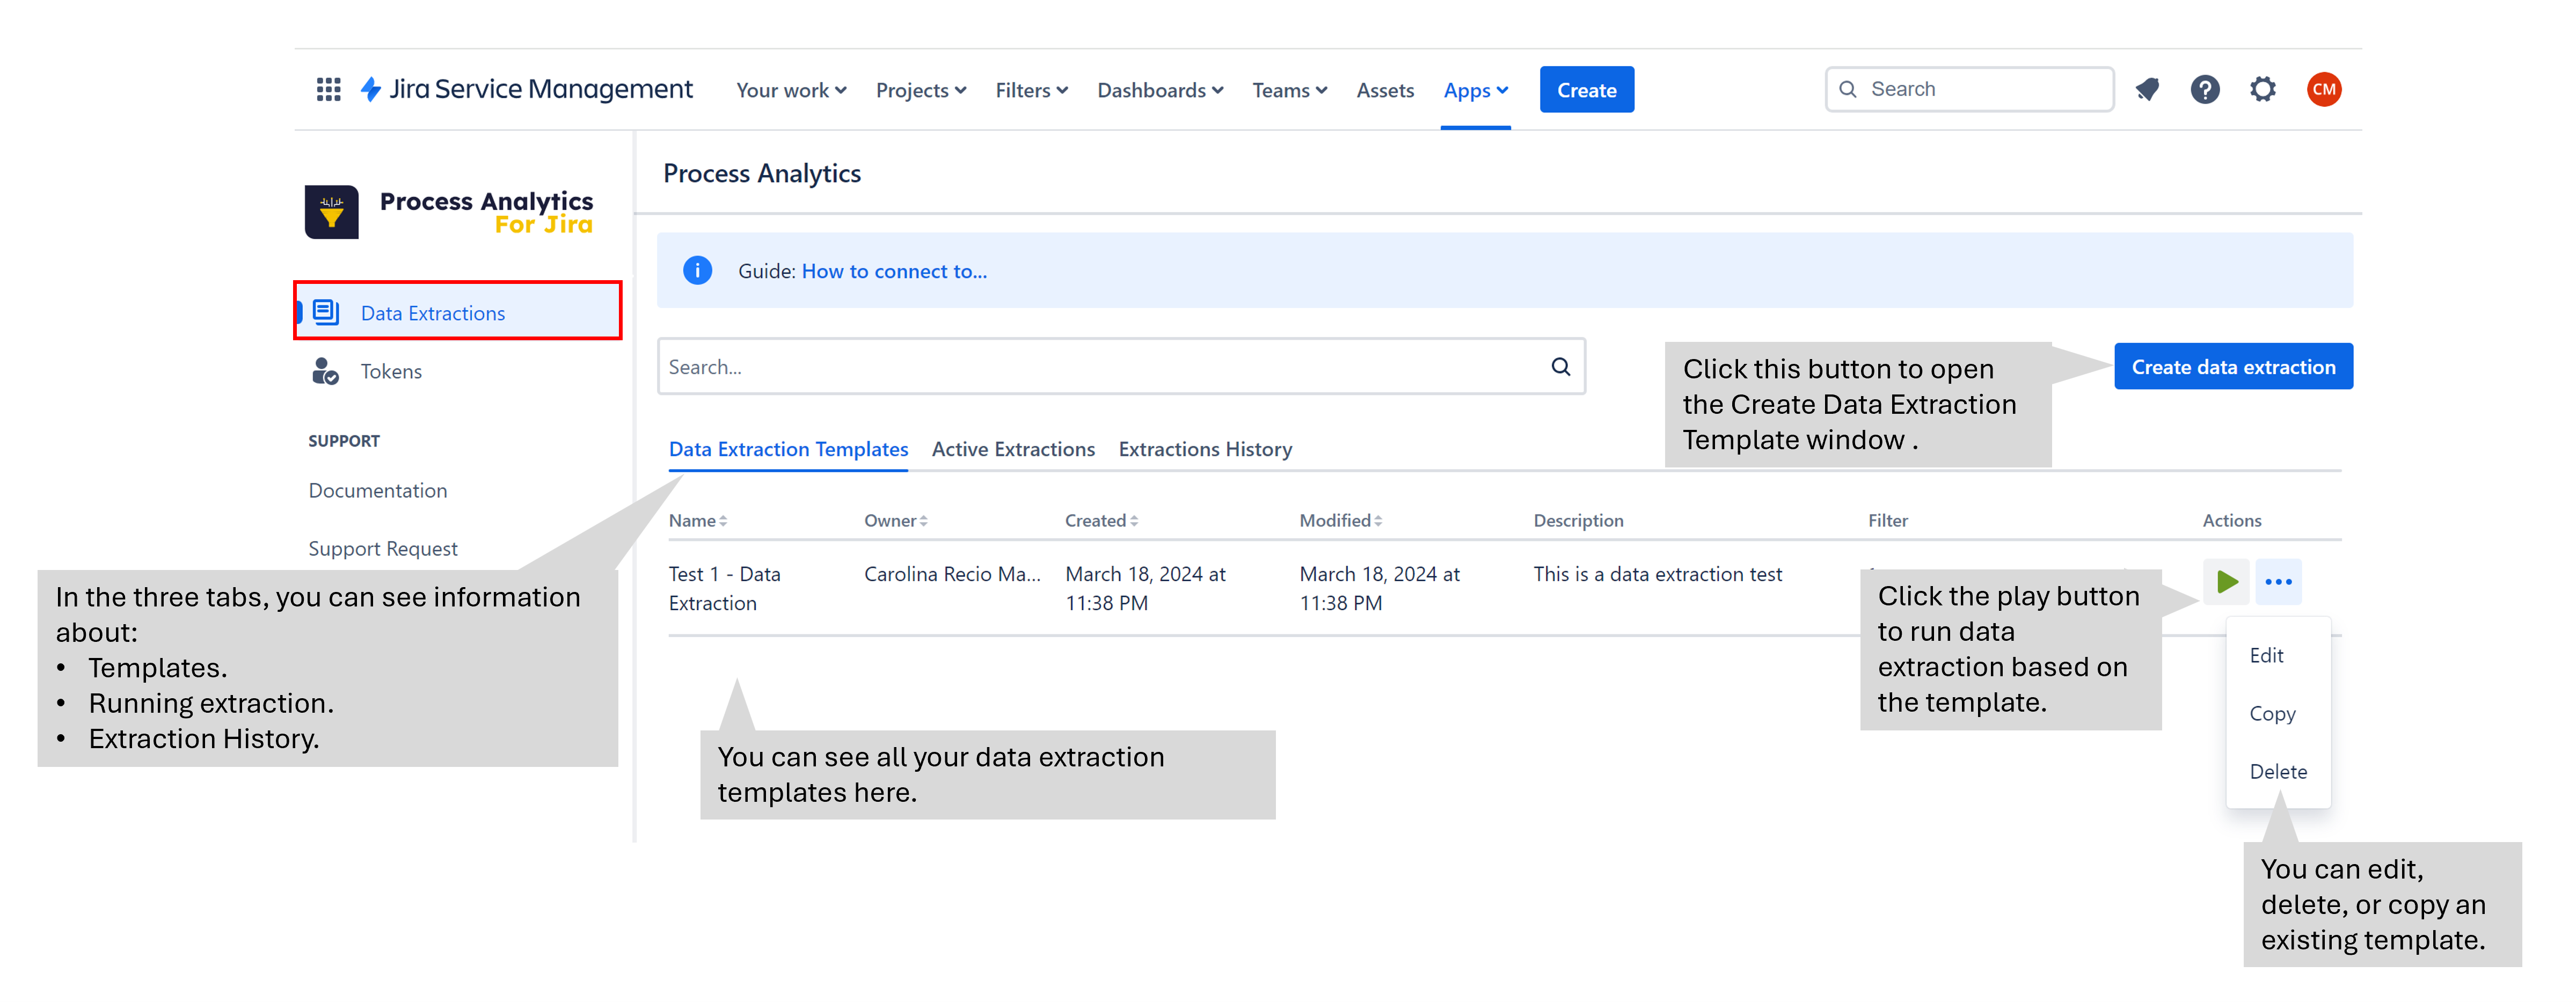This screenshot has height=1002, width=2576.
Task: Expand the Projects dropdown
Action: 921,91
